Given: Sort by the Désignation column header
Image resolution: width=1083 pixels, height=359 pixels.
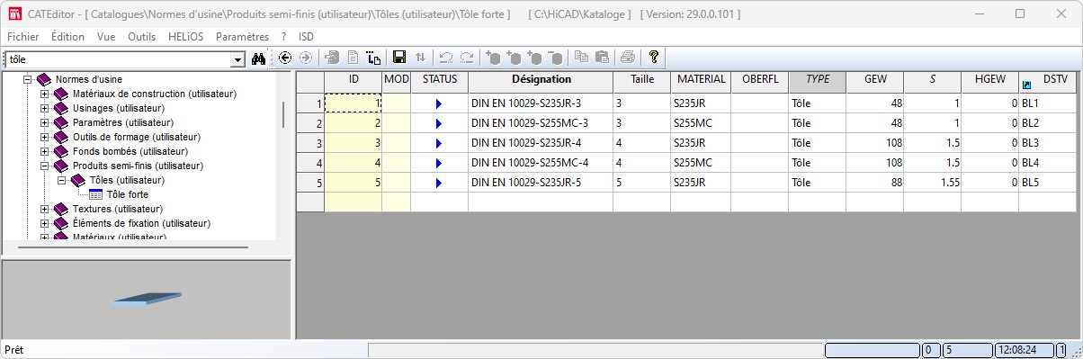Looking at the screenshot, I should 541,80.
